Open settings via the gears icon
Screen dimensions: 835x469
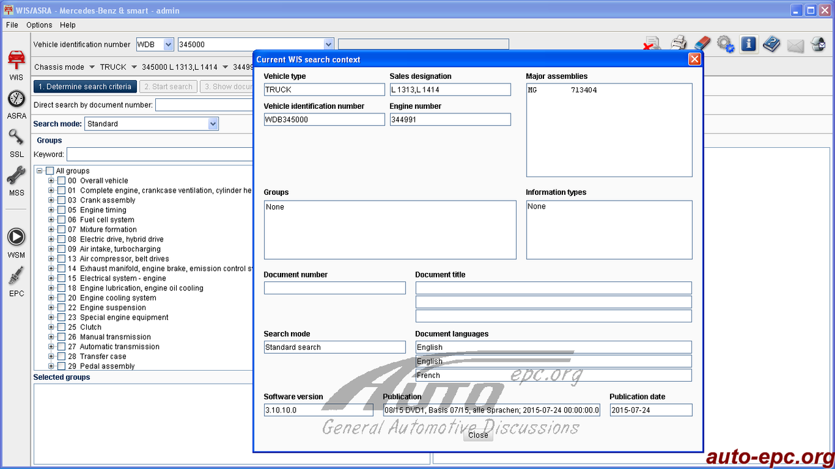click(725, 44)
